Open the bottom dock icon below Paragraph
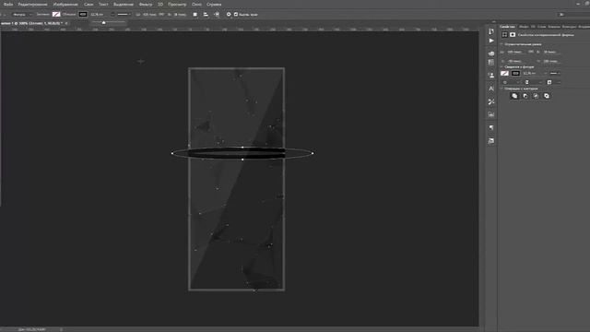The height and width of the screenshot is (332, 590). pyautogui.click(x=491, y=141)
